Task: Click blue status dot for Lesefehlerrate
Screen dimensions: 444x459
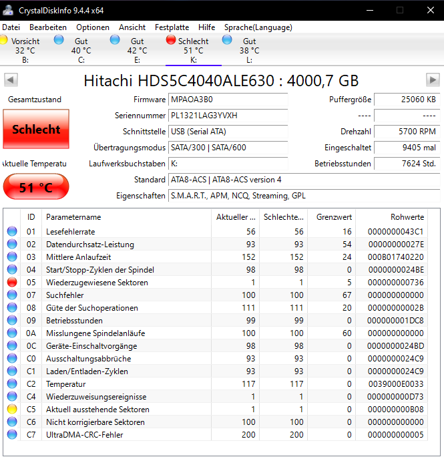Action: [x=12, y=231]
